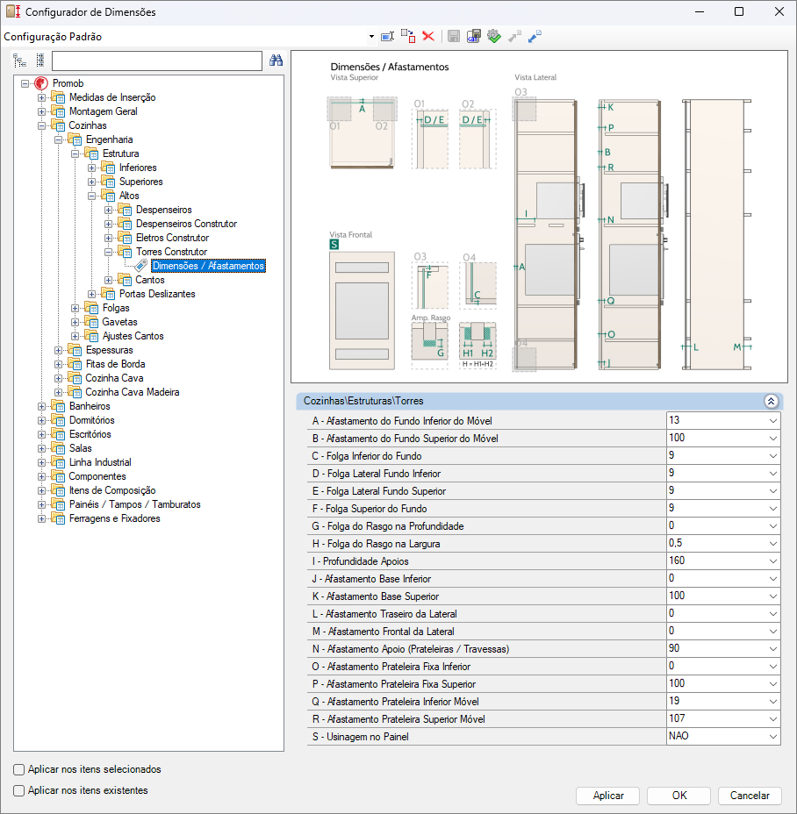Click the save as XML icon
This screenshot has width=797, height=814.
click(x=474, y=36)
